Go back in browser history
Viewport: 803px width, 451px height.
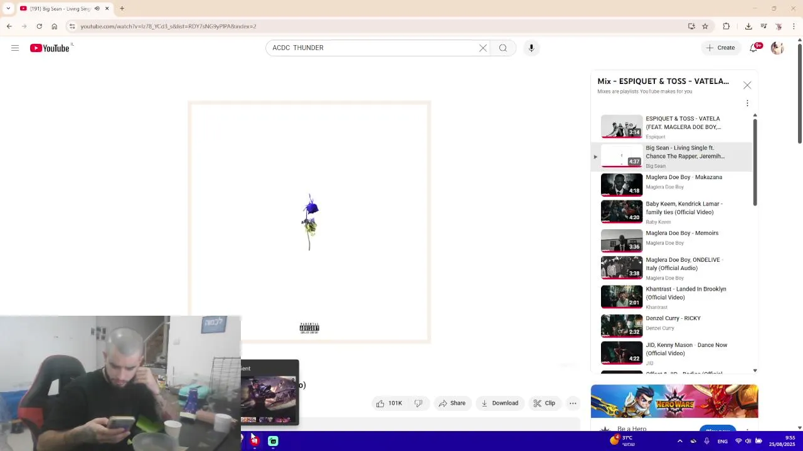[9, 26]
